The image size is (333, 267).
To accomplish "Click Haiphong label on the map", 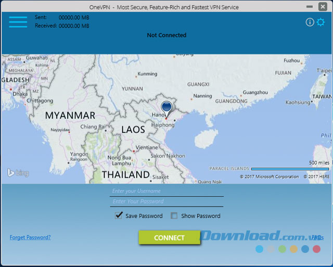I will click(x=163, y=125).
